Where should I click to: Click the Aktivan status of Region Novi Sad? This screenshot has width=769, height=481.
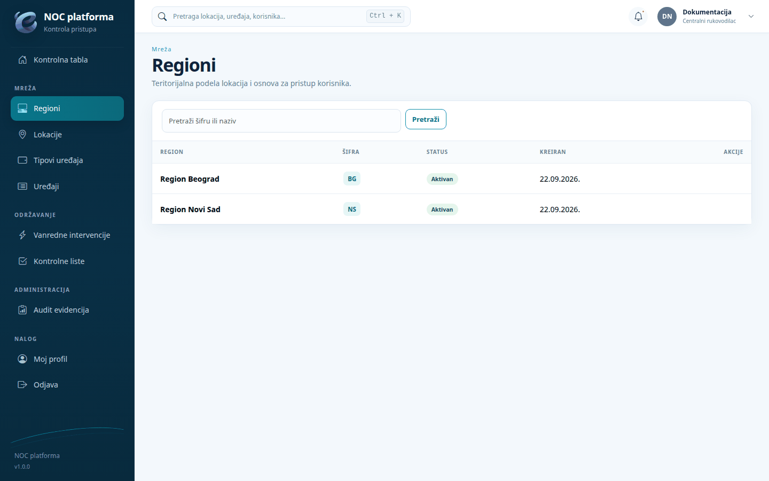[442, 210]
